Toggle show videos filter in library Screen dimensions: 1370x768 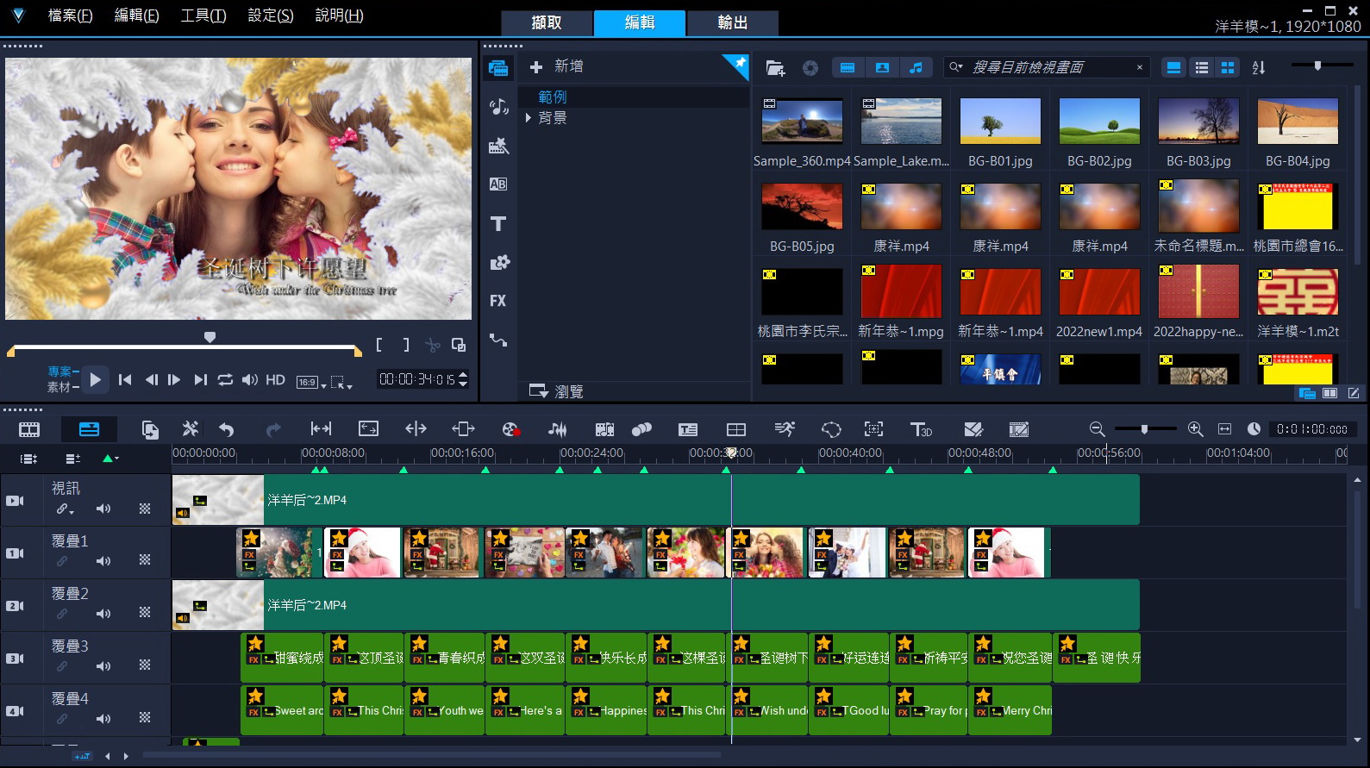click(848, 67)
